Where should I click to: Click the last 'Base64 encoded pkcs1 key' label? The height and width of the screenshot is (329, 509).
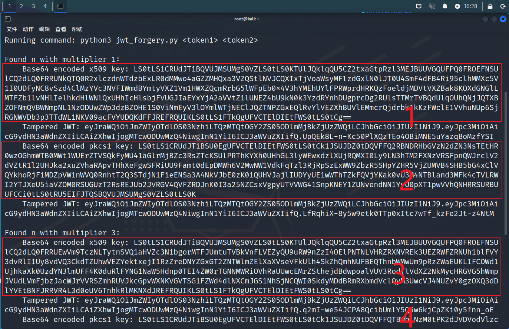point(78,319)
